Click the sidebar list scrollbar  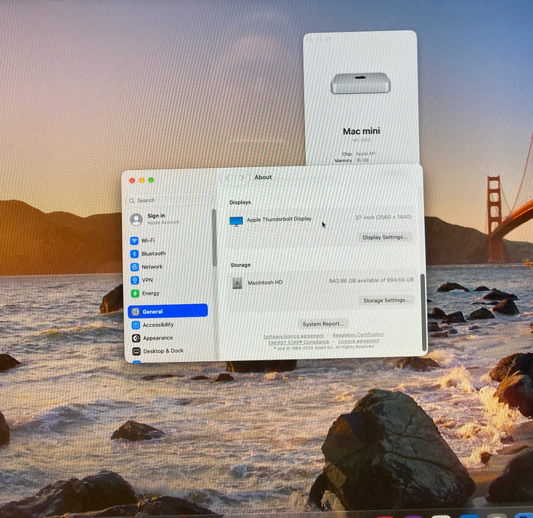pyautogui.click(x=214, y=238)
